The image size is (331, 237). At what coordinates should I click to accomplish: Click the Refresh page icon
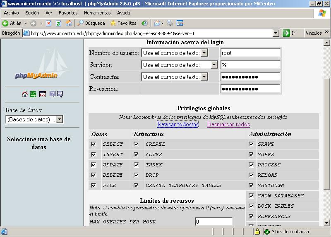click(x=58, y=23)
